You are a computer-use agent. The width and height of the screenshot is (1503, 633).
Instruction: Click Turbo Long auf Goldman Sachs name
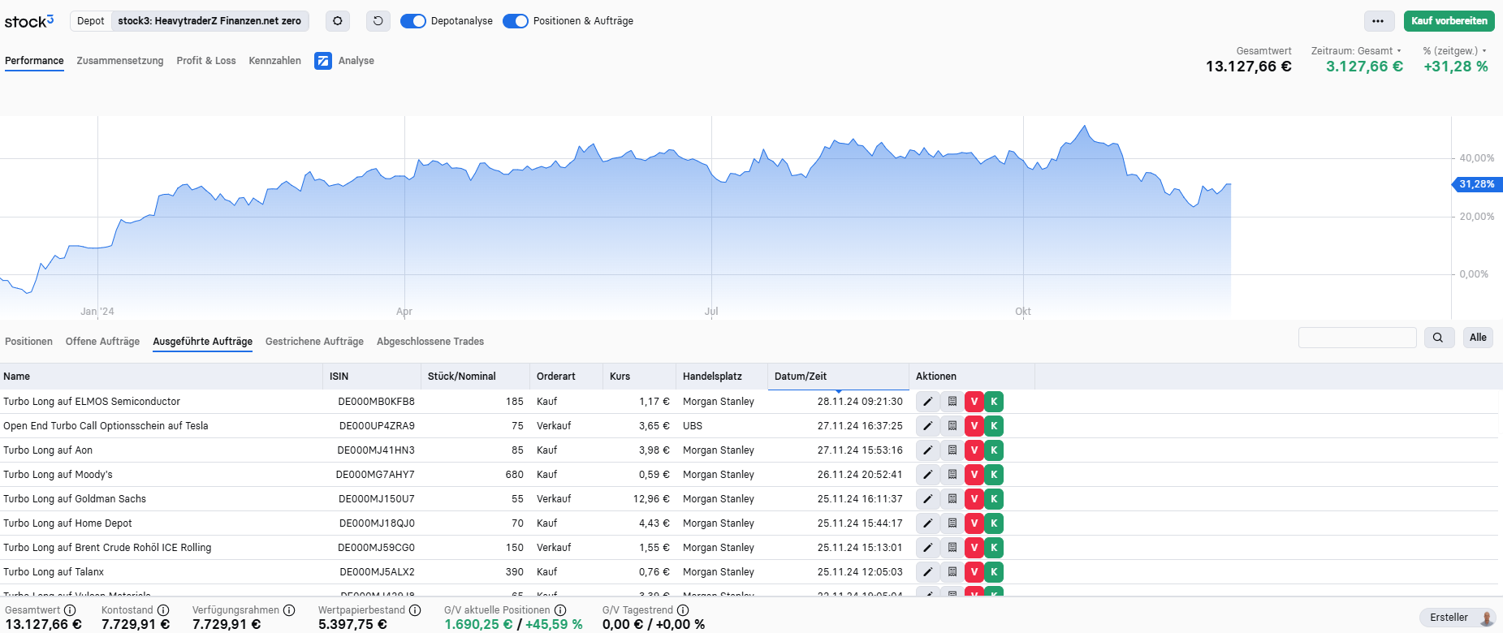coord(75,499)
